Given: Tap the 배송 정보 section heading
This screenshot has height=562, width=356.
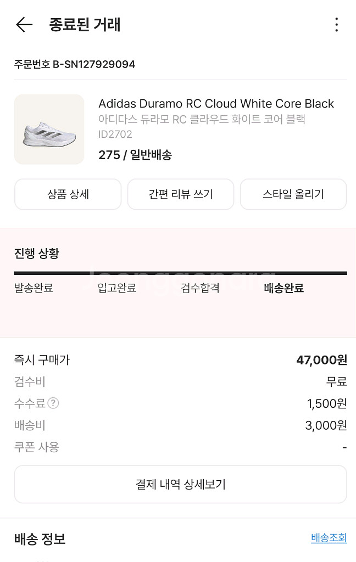Looking at the screenshot, I should [40, 539].
